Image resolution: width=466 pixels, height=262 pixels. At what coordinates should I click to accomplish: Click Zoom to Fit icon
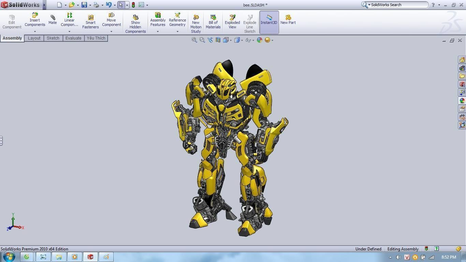(194, 40)
